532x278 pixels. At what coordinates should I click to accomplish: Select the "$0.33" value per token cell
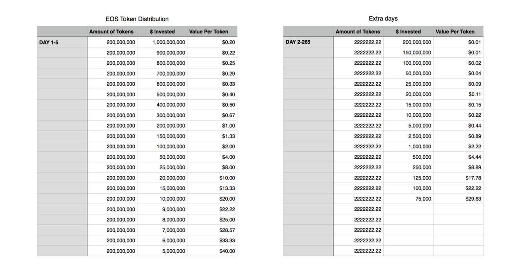point(212,84)
